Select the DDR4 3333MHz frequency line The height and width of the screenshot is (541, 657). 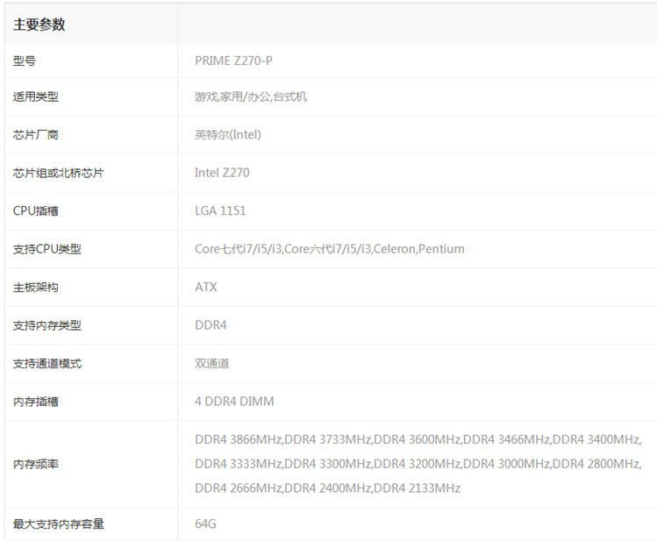point(418,464)
